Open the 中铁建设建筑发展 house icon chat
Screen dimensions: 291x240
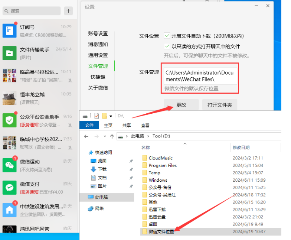10,210
